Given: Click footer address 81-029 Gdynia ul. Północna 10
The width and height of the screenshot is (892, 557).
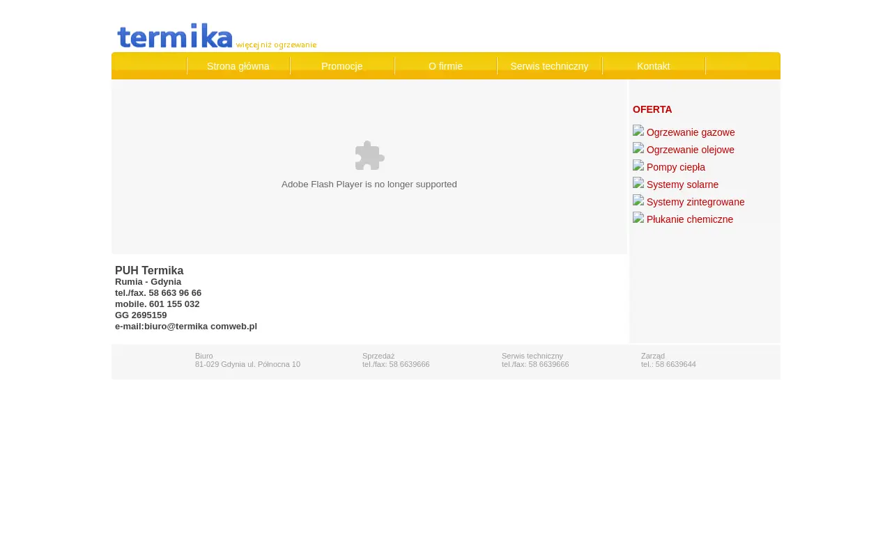Looking at the screenshot, I should point(247,364).
